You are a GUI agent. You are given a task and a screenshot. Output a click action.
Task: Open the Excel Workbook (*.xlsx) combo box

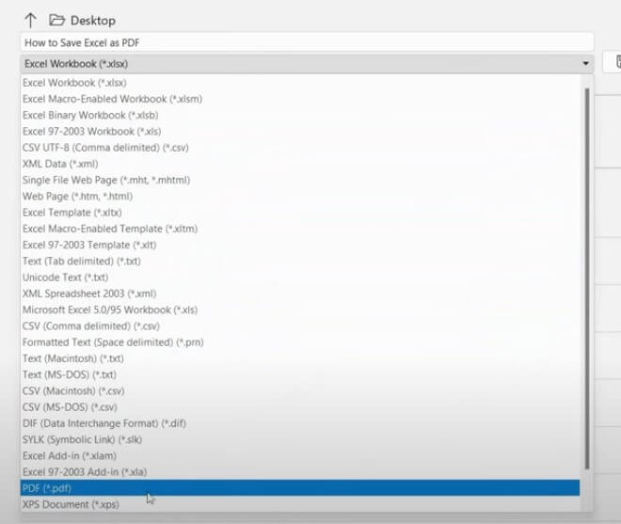pos(307,63)
